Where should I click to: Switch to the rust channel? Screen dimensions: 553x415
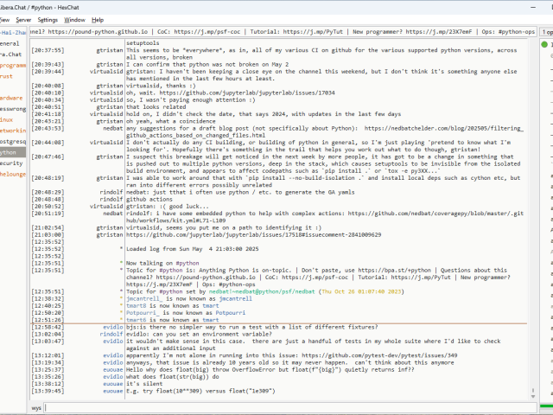click(7, 76)
